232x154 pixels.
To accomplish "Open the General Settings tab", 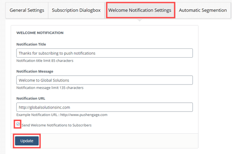I will (27, 11).
